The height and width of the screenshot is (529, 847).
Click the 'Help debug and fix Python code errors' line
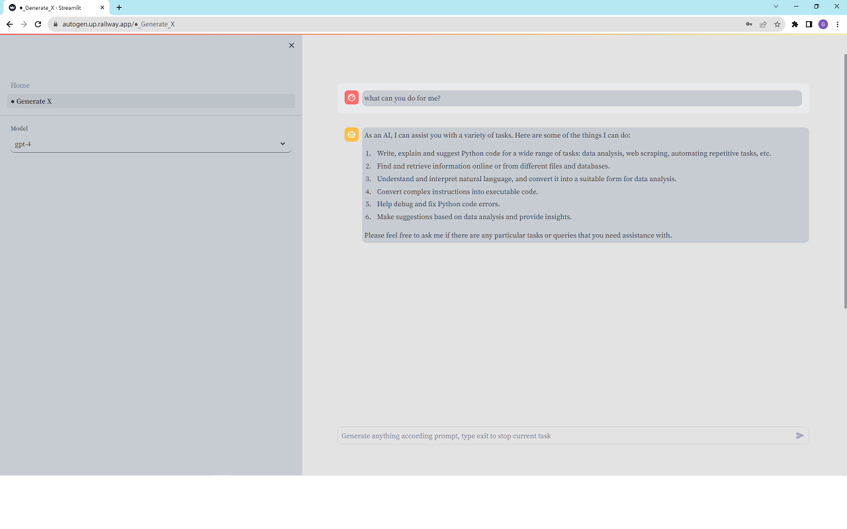coord(438,204)
